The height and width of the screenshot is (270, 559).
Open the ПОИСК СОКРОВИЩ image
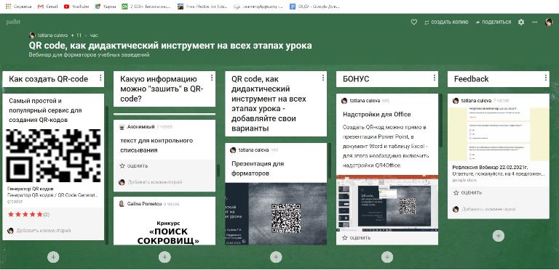tap(164, 229)
